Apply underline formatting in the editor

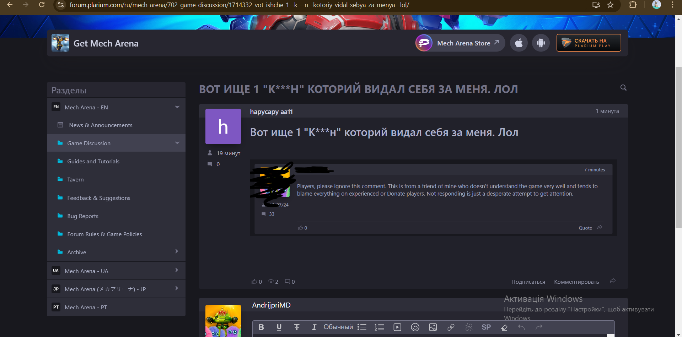pos(279,327)
